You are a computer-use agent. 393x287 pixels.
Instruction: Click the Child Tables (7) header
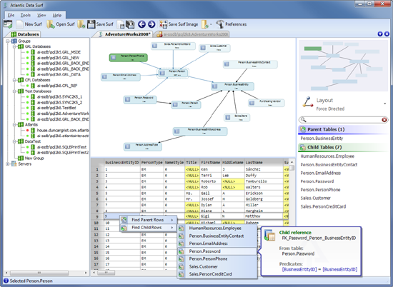(344, 147)
